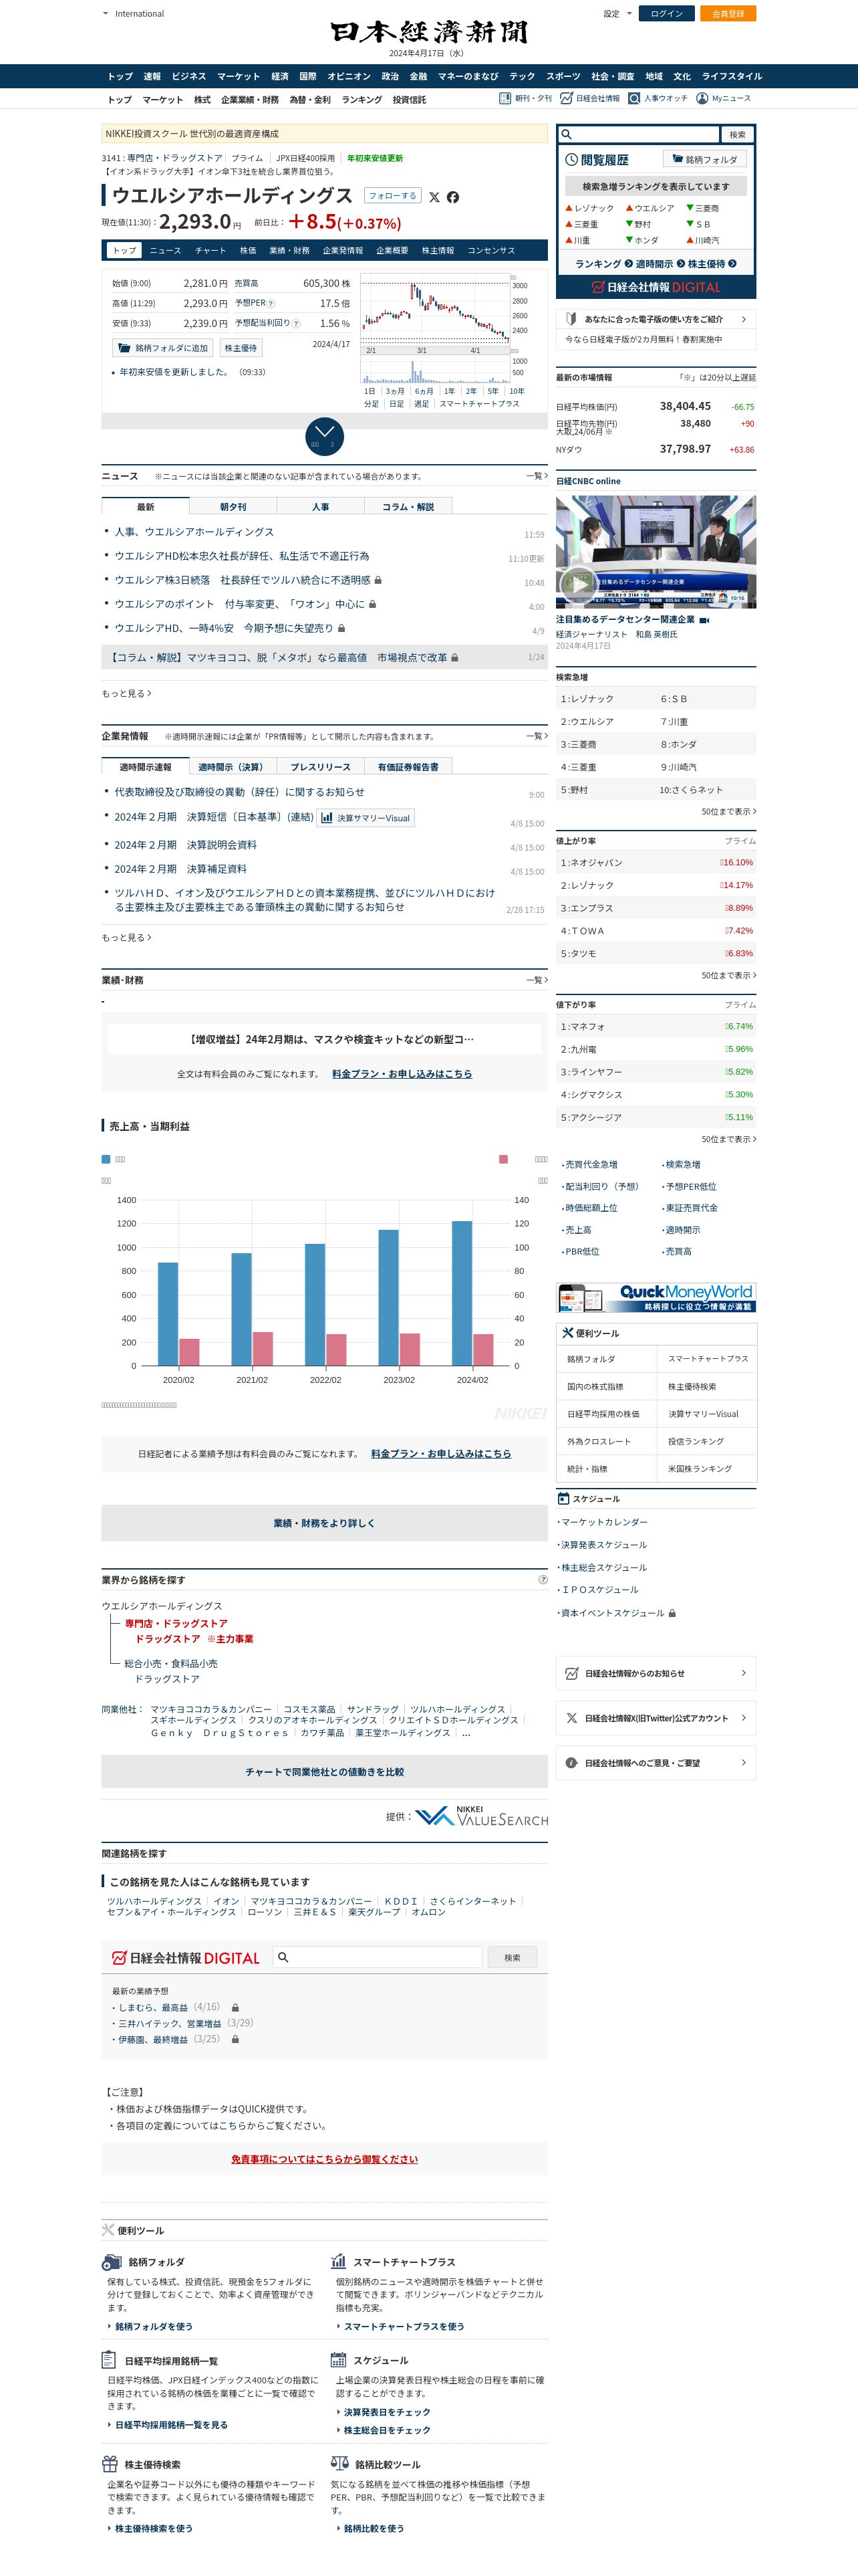Expand details with round chevron-down button
This screenshot has width=858, height=2576.
325,437
